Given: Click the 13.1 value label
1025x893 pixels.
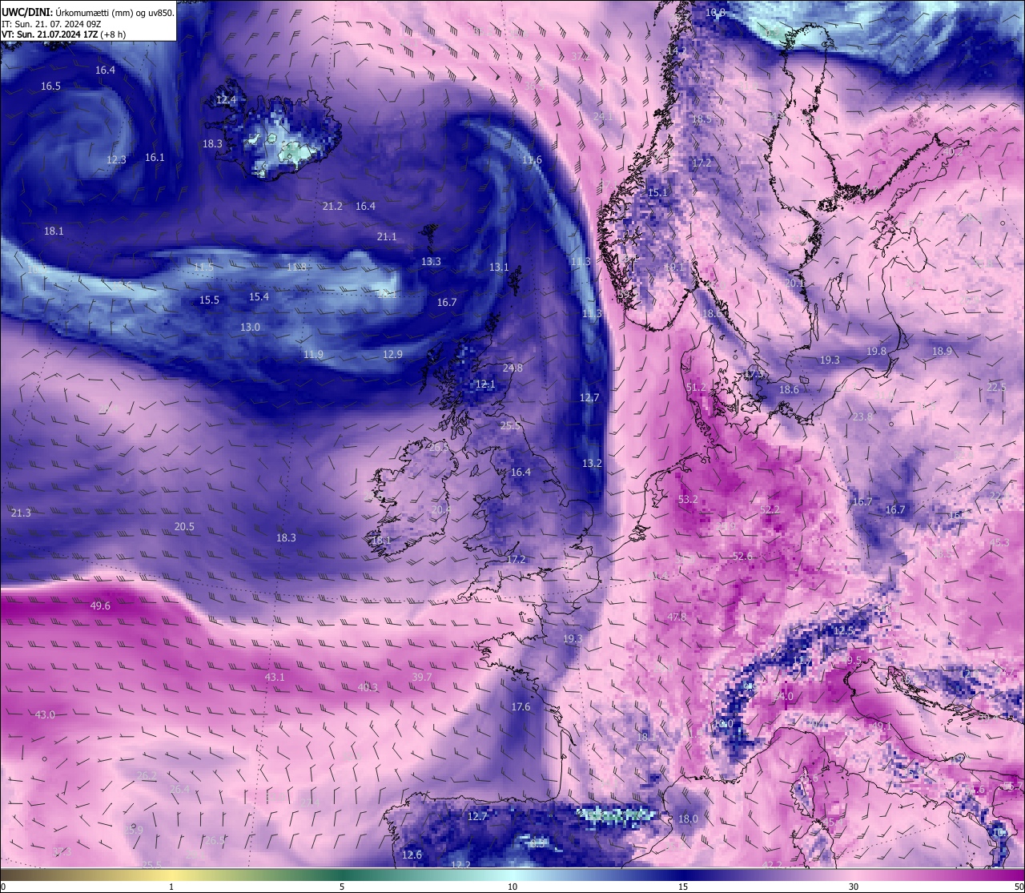Looking at the screenshot, I should pos(499,267).
